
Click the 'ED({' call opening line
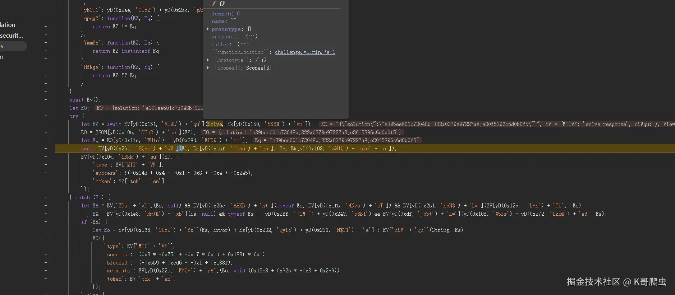click(98, 238)
